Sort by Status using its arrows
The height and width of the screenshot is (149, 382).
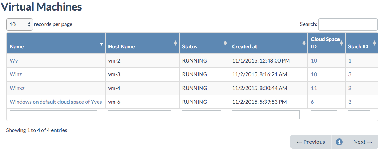pos(225,43)
